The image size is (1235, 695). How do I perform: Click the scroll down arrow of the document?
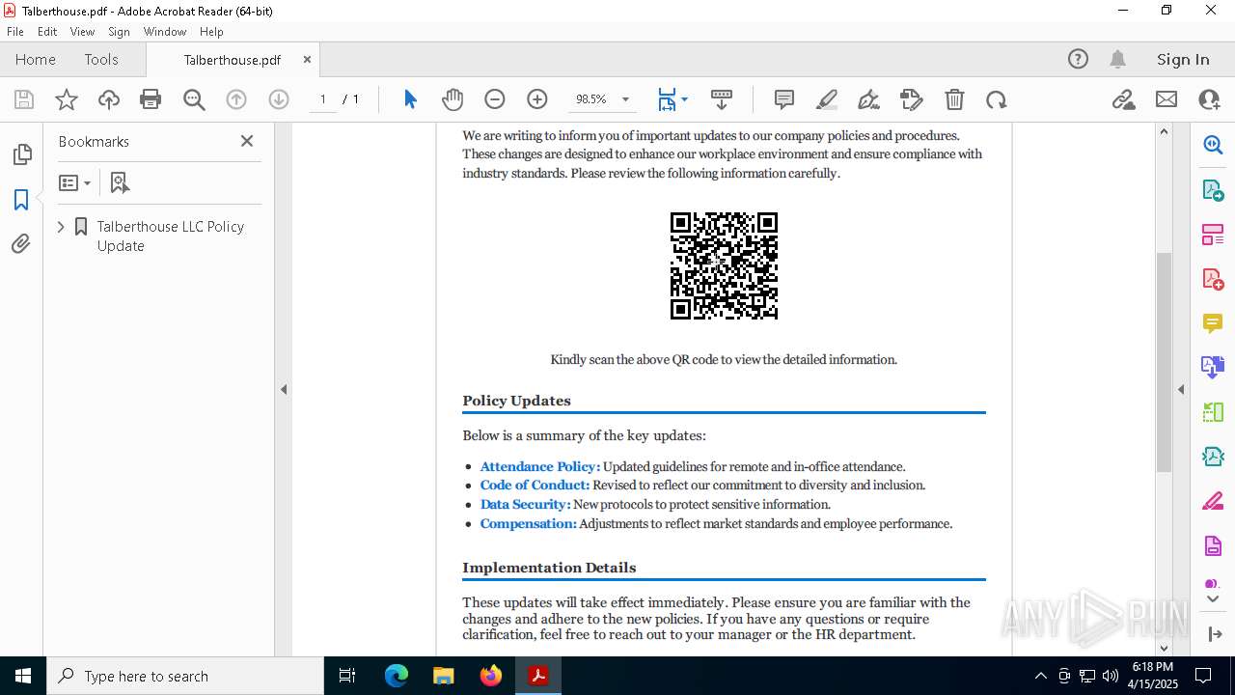(x=1164, y=648)
